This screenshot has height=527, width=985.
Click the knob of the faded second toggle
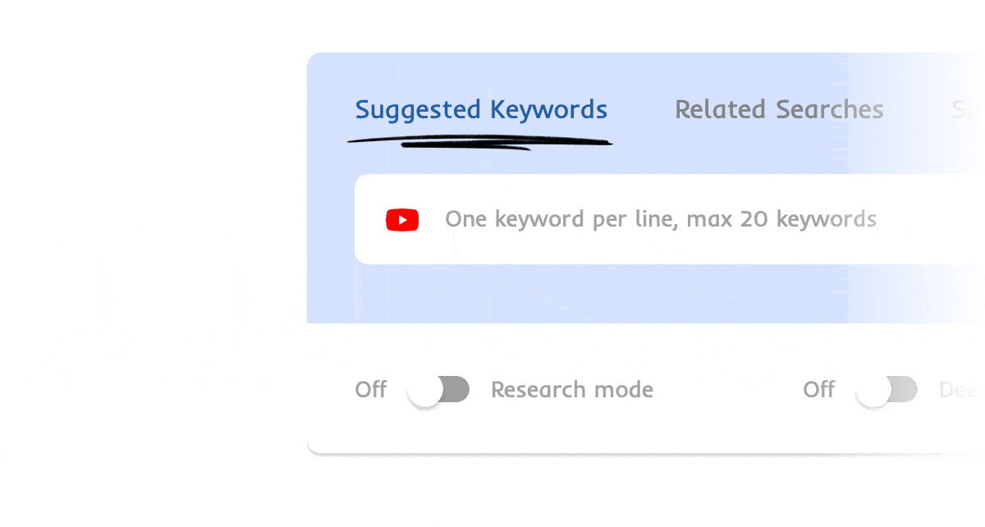[x=873, y=391]
